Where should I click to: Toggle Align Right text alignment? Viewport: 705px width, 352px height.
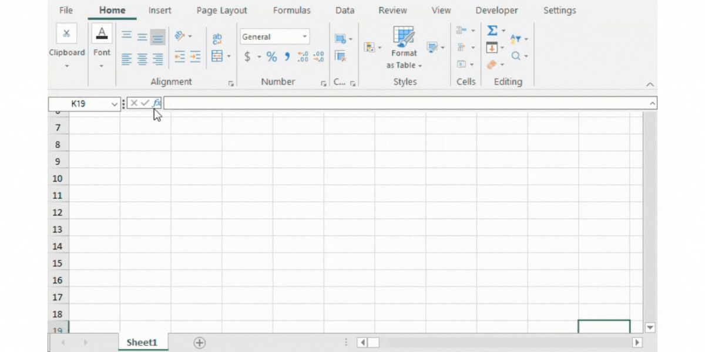[x=157, y=58]
